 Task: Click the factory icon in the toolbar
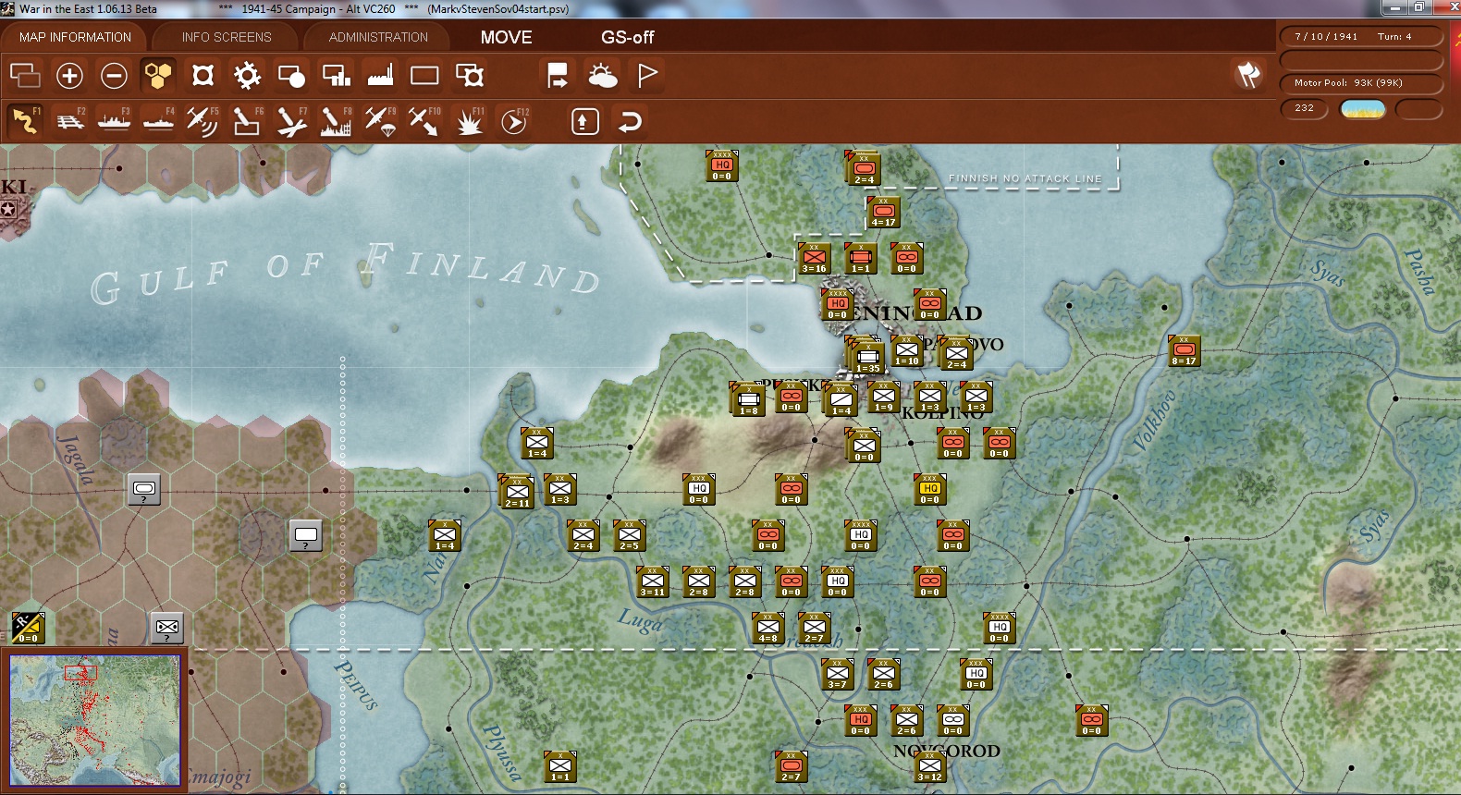[x=380, y=76]
